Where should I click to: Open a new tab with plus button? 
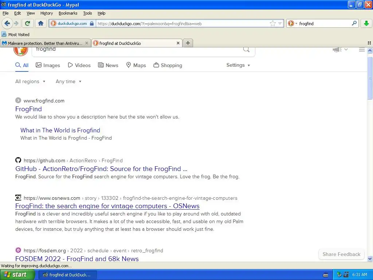tap(188, 43)
